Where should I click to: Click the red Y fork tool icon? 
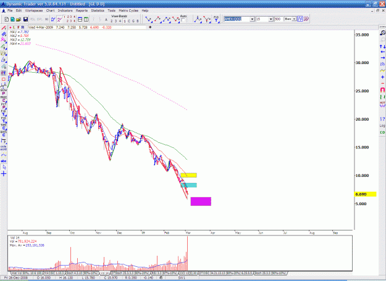pos(207,19)
